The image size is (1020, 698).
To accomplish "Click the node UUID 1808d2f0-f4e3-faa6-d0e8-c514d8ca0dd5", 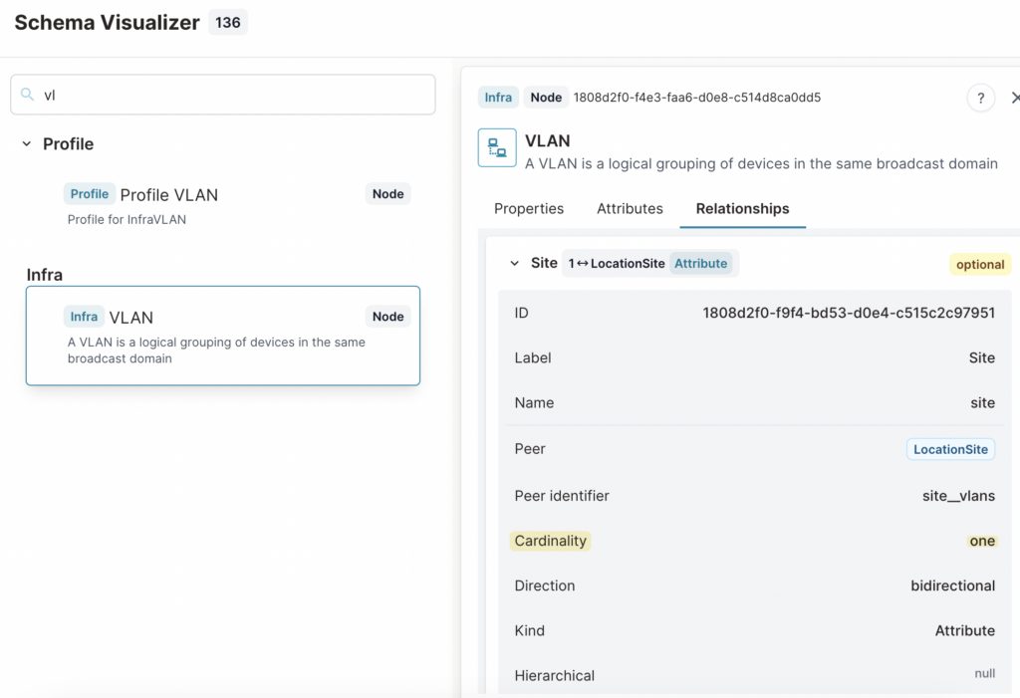I will [696, 98].
